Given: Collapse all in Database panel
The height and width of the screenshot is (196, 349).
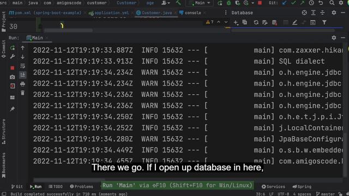Looking at the screenshot, I should point(322,13).
